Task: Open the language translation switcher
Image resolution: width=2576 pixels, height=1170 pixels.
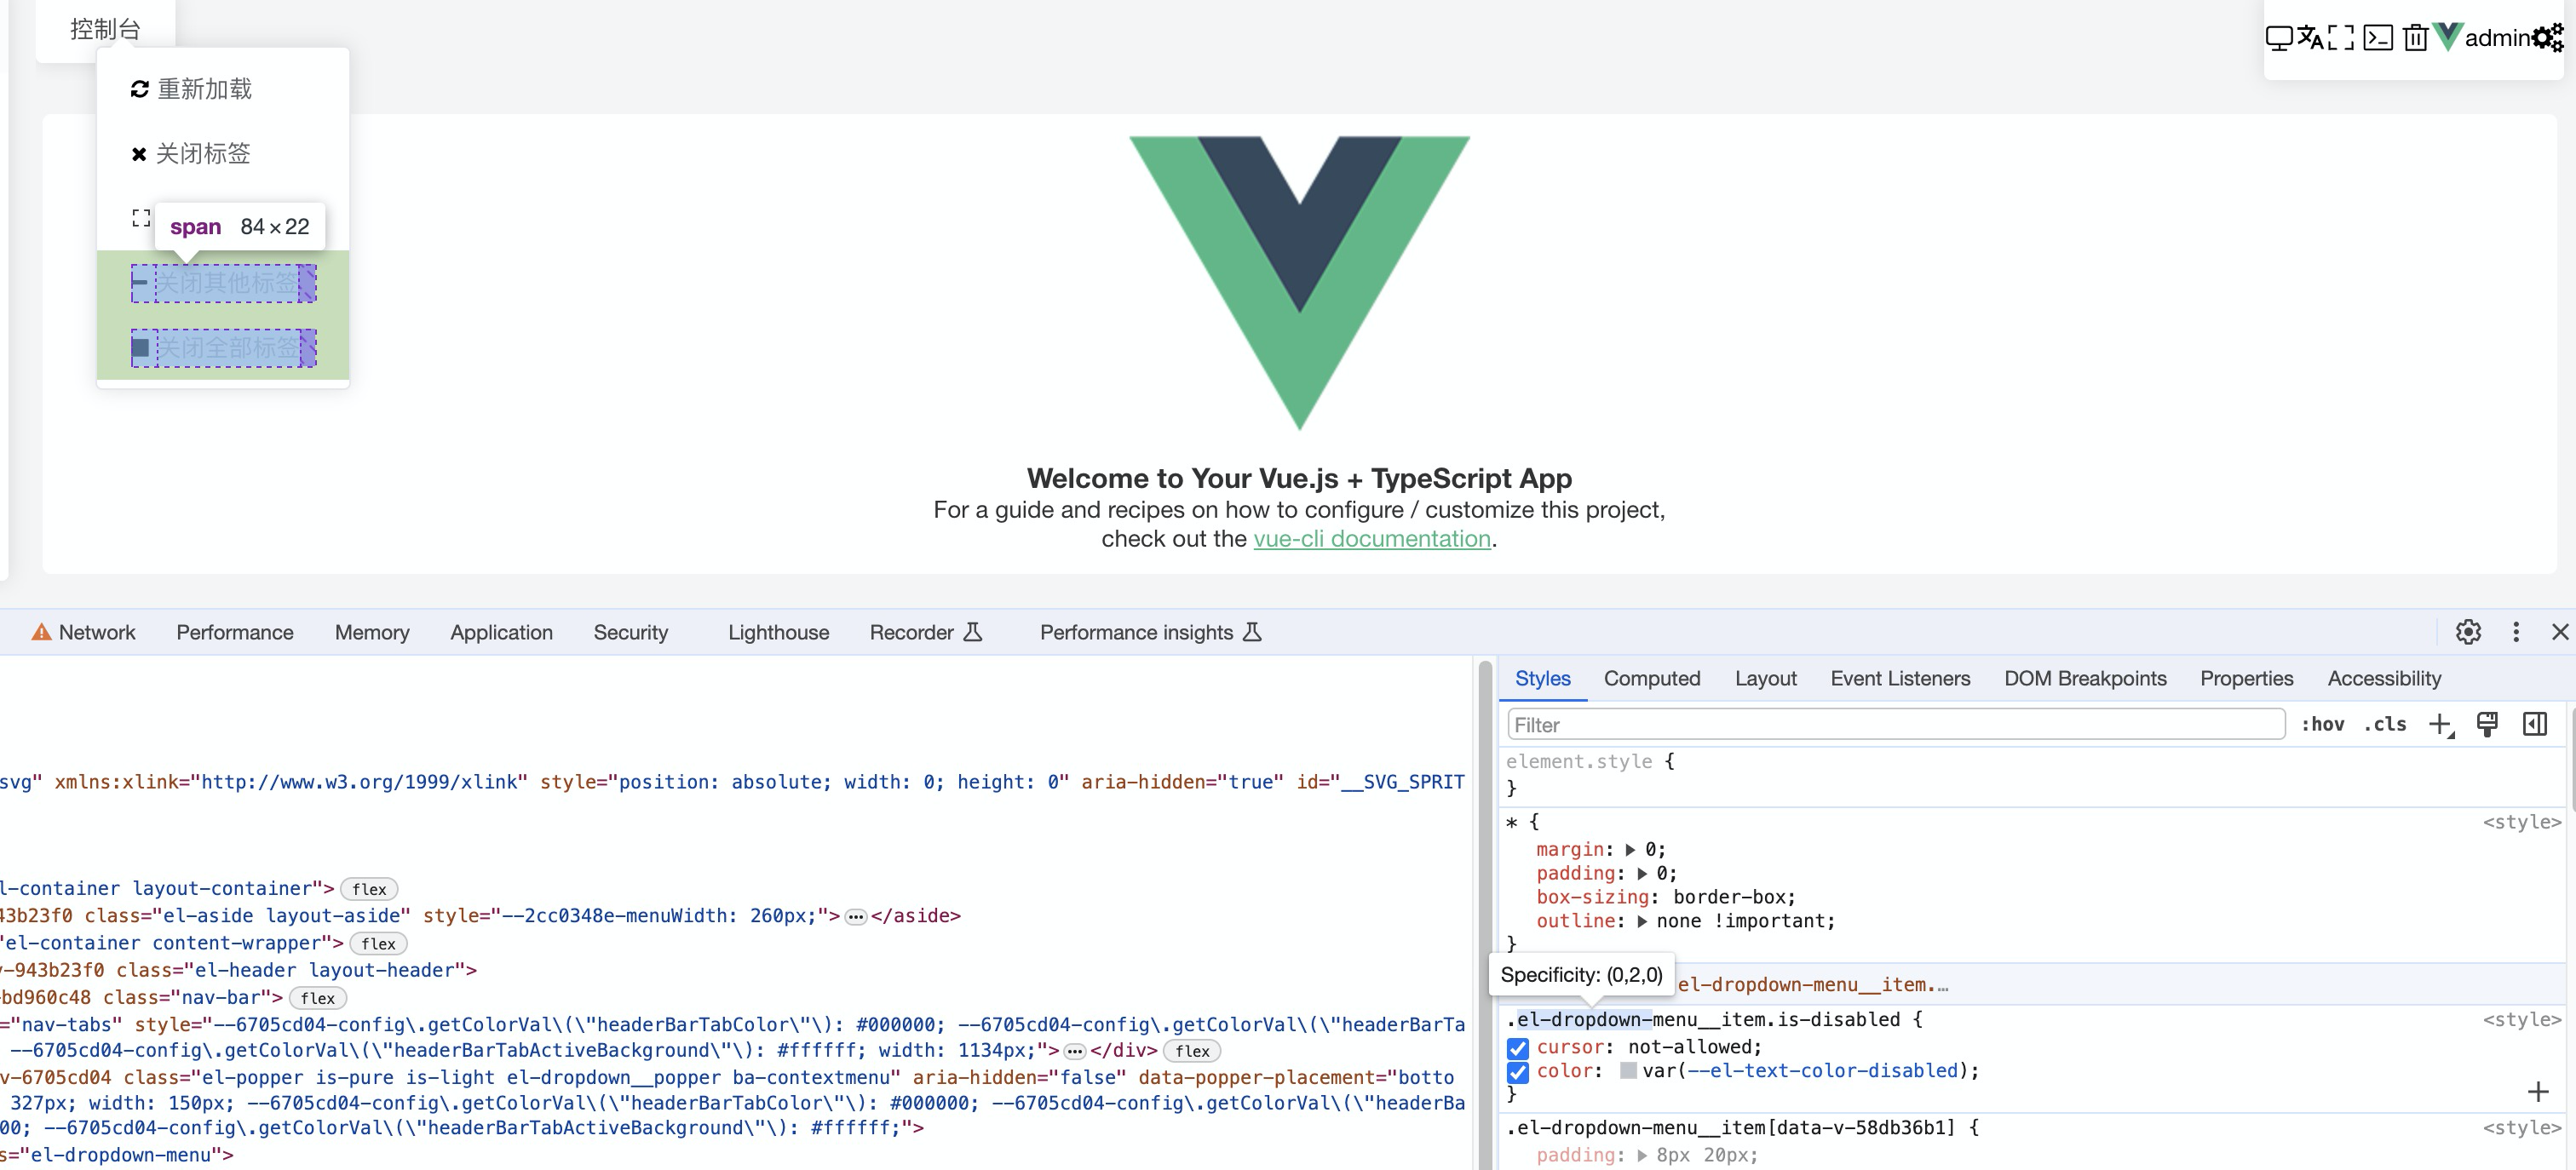Action: point(2310,38)
